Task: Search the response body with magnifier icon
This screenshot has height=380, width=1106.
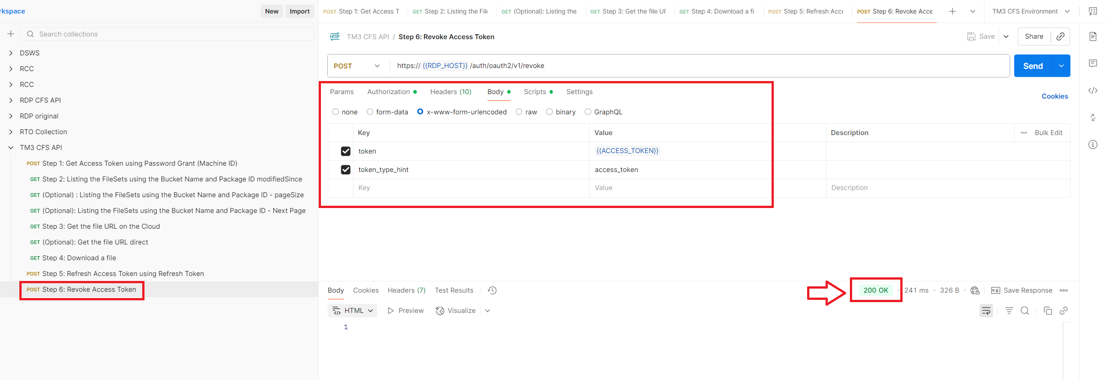Action: [1025, 311]
